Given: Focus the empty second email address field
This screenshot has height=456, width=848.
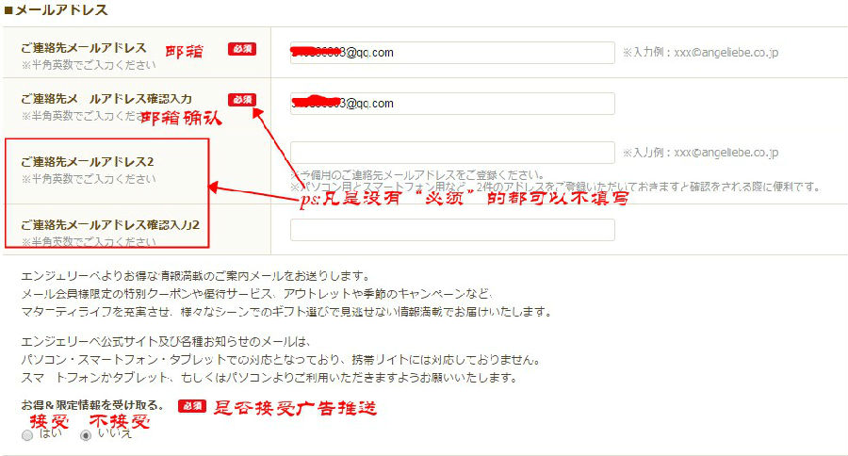Looking at the screenshot, I should click(x=452, y=153).
